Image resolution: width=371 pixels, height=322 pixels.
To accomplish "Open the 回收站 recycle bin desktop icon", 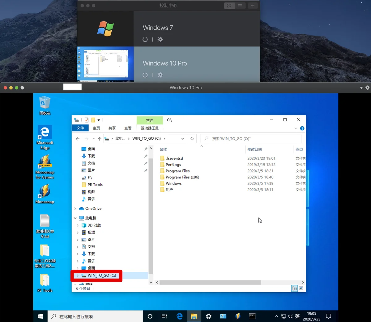I will click(45, 106).
